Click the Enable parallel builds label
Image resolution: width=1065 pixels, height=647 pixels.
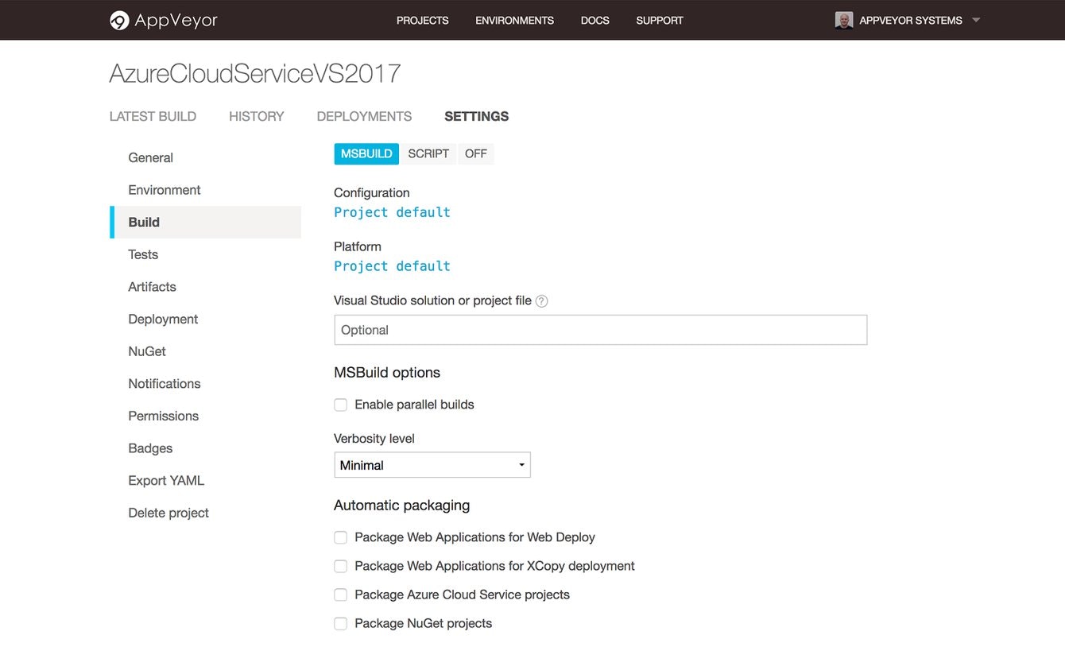click(414, 405)
